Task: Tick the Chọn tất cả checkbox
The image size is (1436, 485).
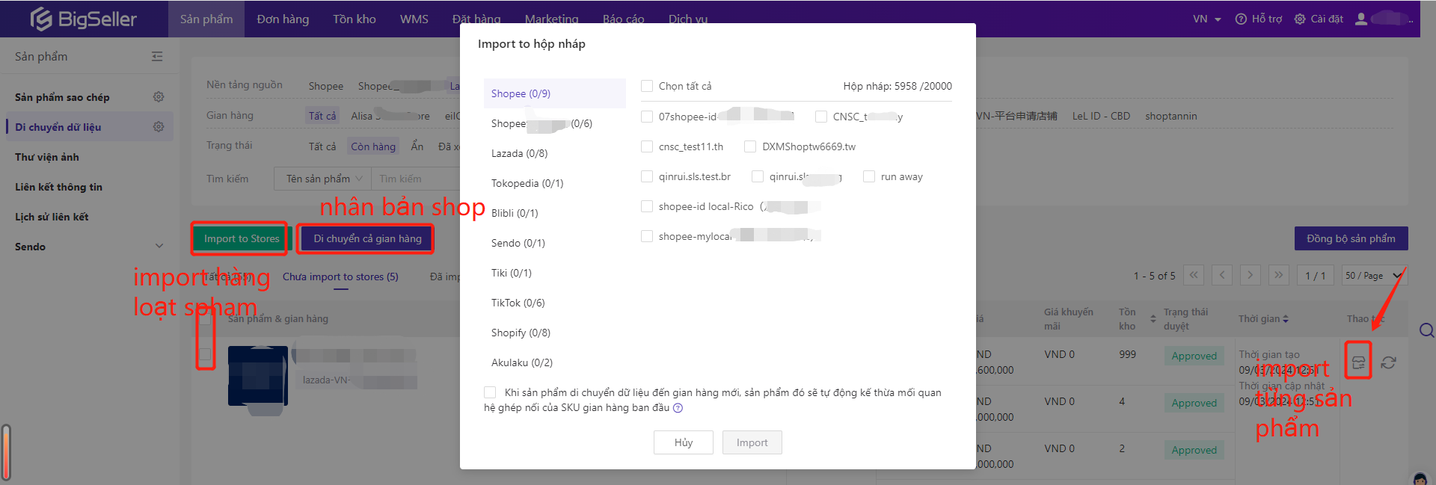Action: (647, 86)
